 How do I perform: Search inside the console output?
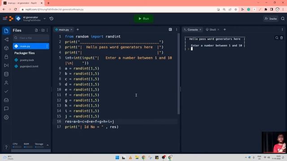(x=277, y=38)
